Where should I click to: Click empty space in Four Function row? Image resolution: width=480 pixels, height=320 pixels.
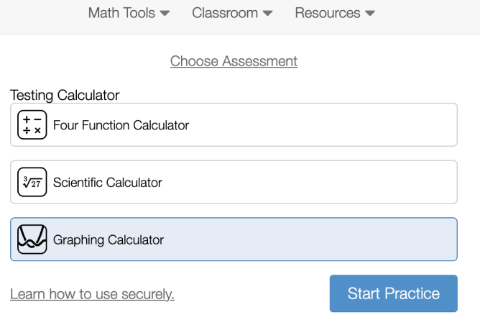tap(323, 125)
